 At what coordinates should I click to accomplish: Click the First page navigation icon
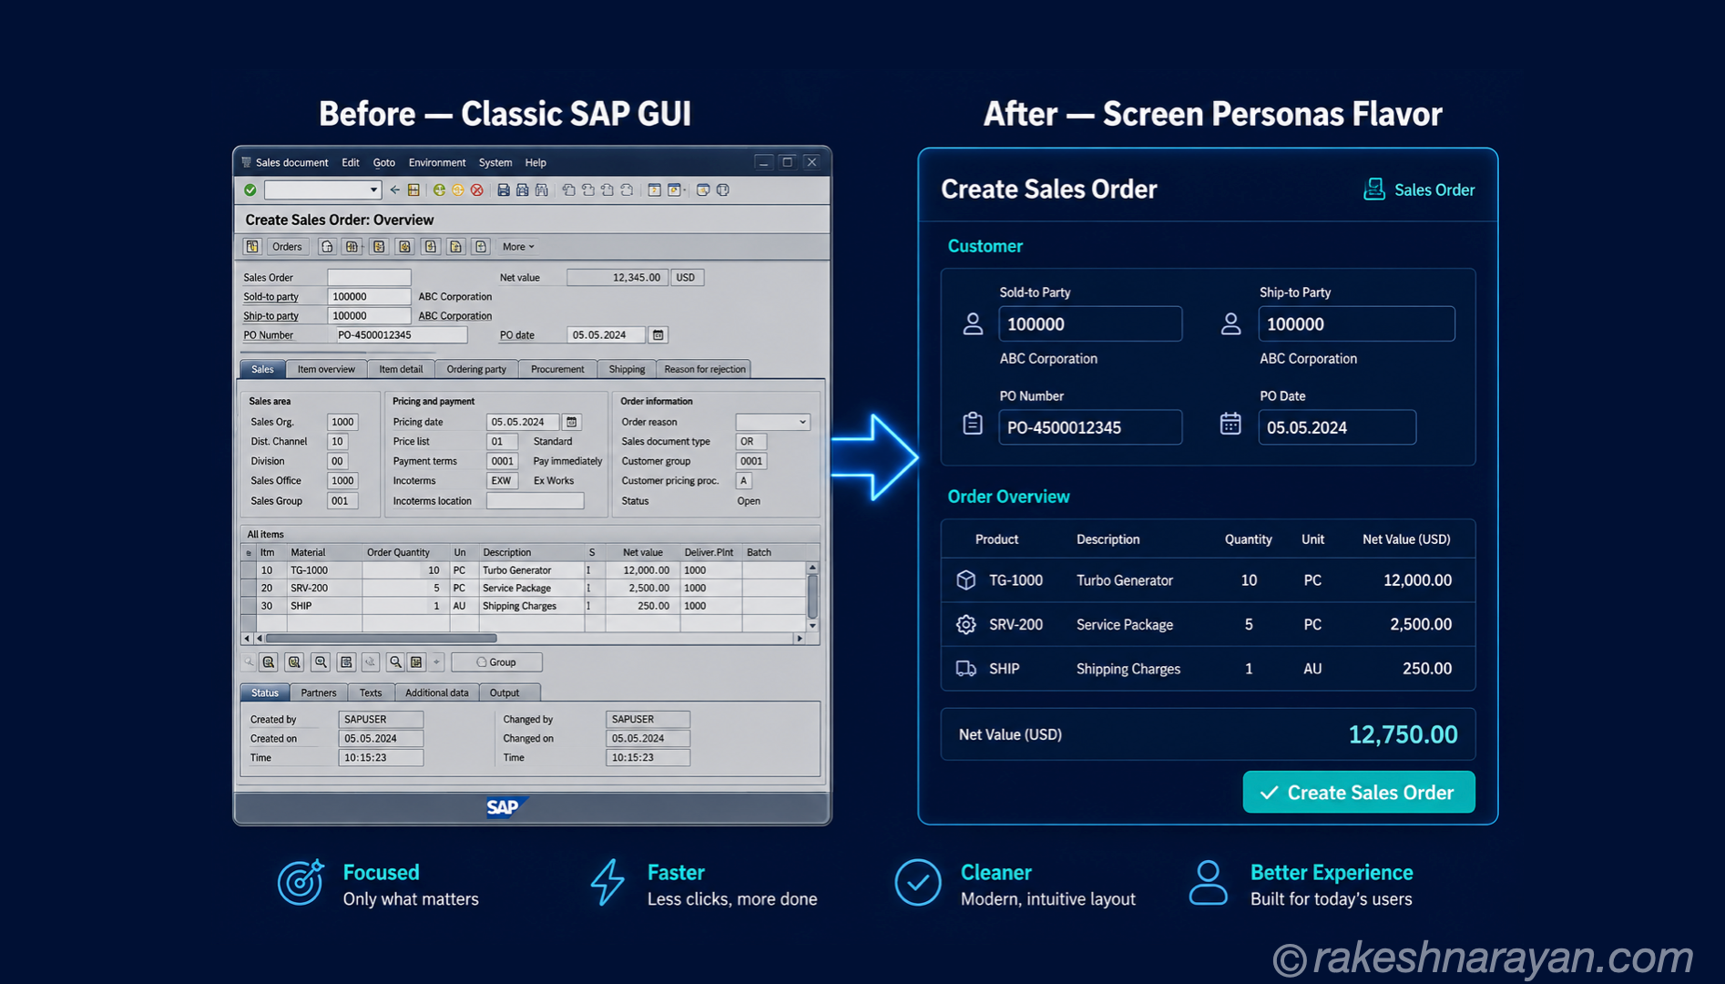click(568, 190)
